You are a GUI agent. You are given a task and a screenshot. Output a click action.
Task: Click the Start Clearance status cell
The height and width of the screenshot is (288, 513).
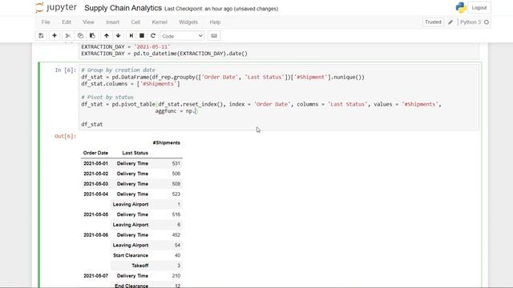131,255
